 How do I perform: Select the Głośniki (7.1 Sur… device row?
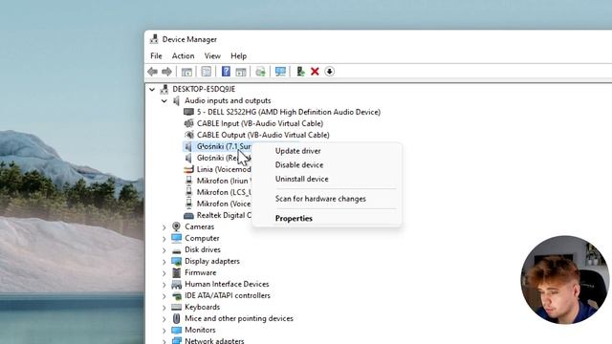217,146
